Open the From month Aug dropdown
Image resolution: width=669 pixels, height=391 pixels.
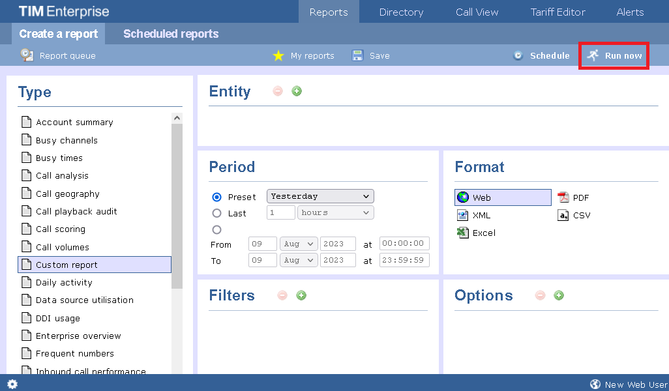coord(298,244)
